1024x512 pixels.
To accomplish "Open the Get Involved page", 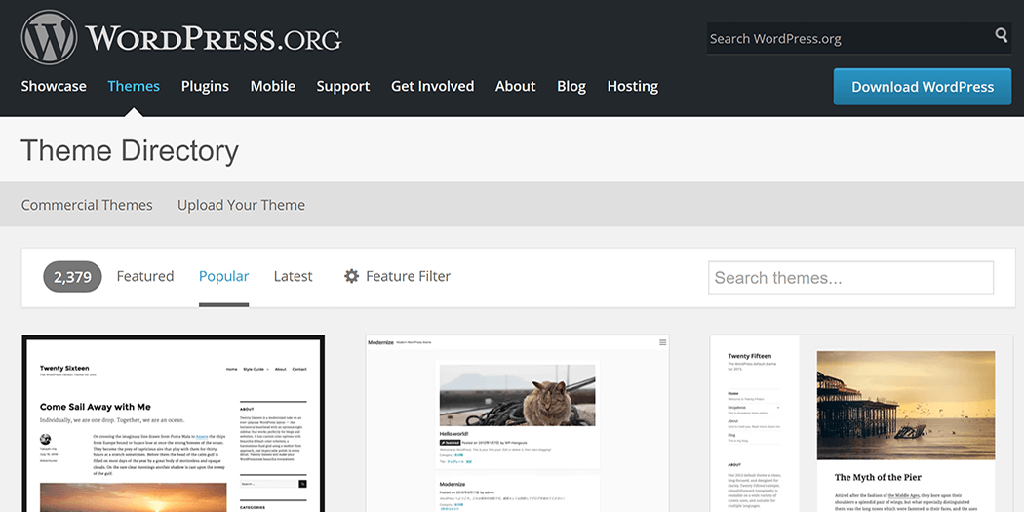I will [432, 86].
